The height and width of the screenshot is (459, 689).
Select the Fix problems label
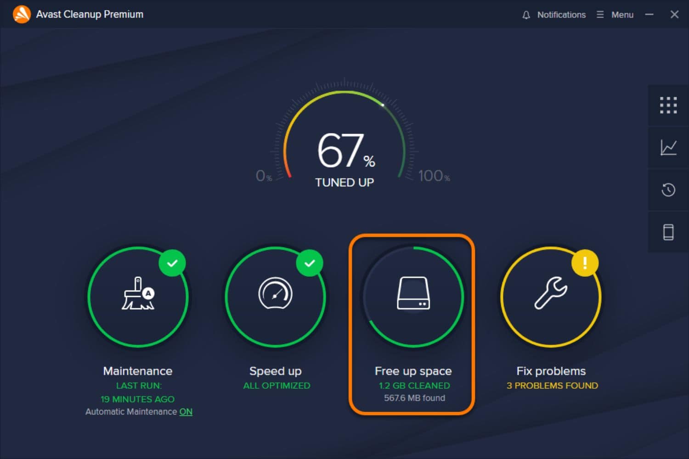[551, 371]
